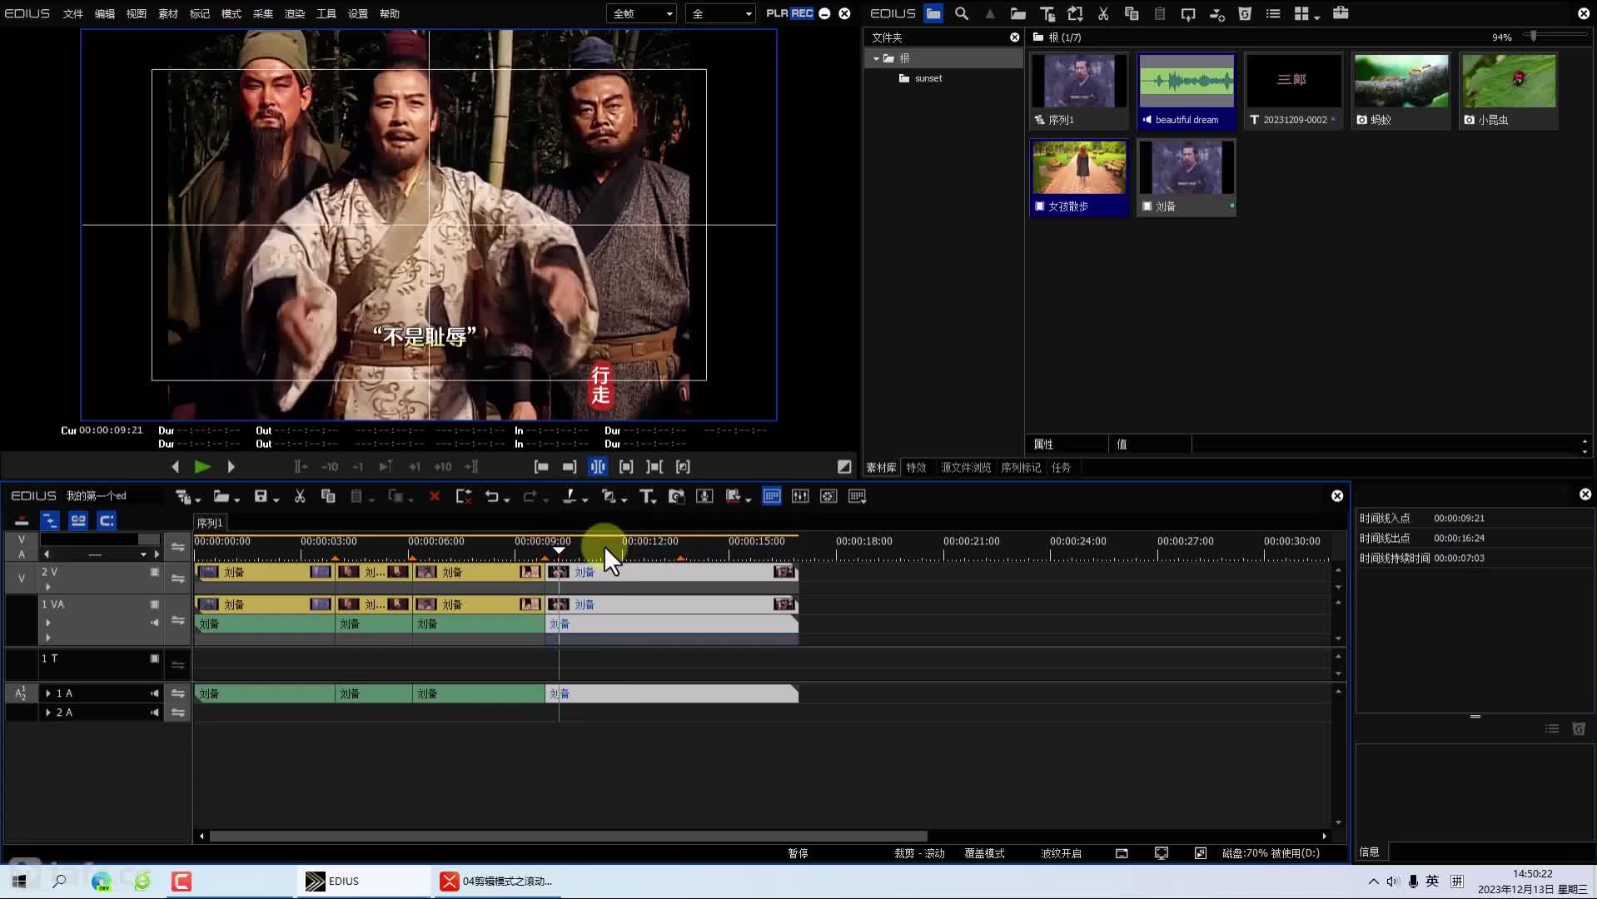Image resolution: width=1597 pixels, height=899 pixels.
Task: Click the Show in player icon in bin
Action: tap(1188, 13)
